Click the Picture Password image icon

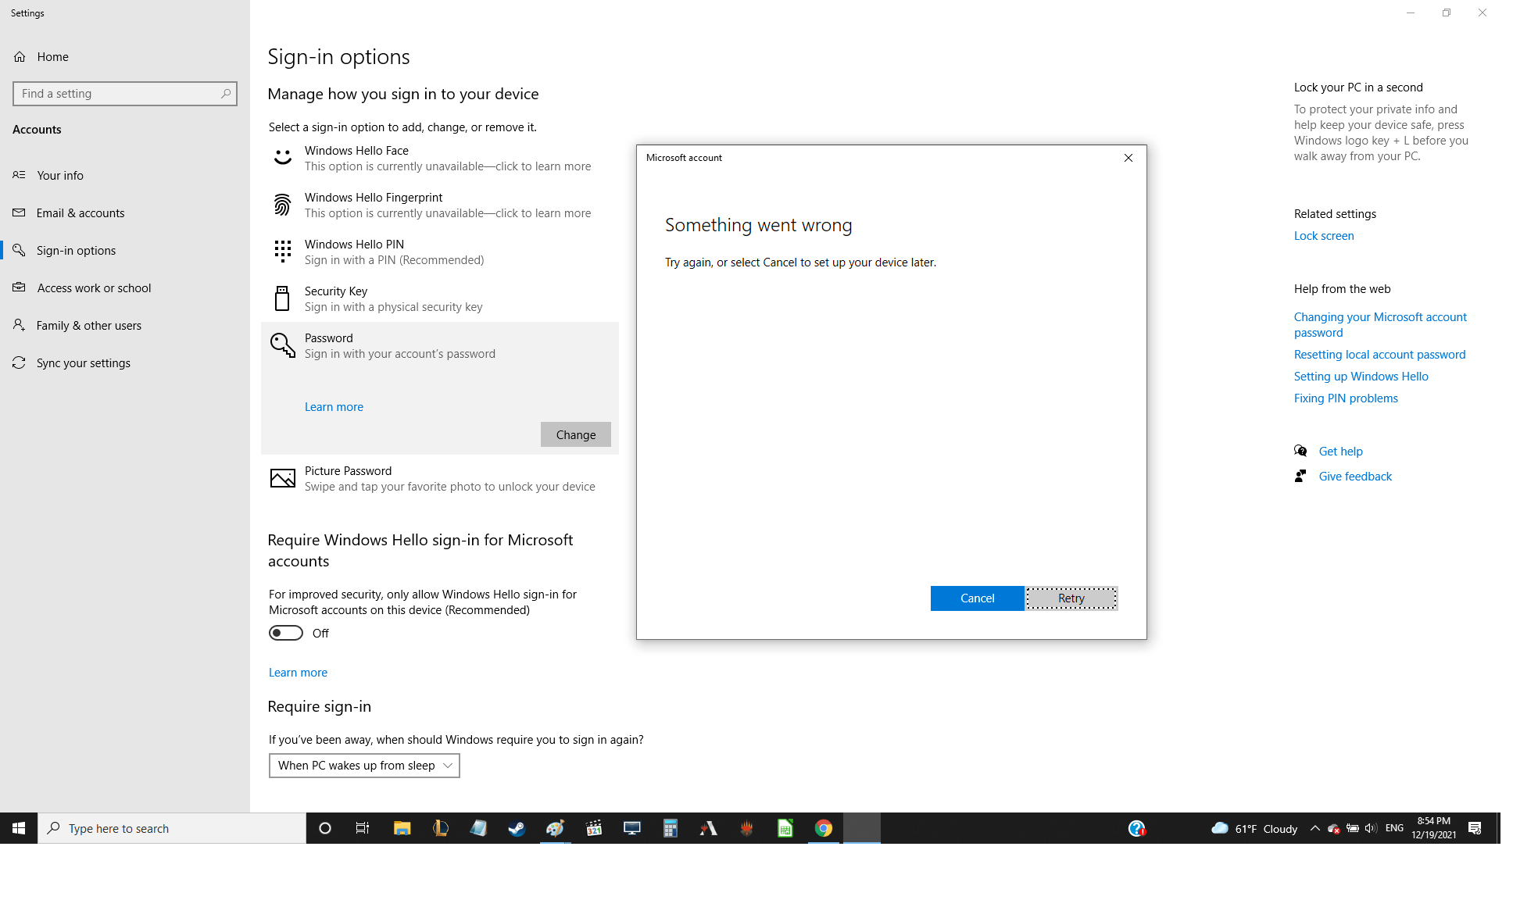(282, 478)
